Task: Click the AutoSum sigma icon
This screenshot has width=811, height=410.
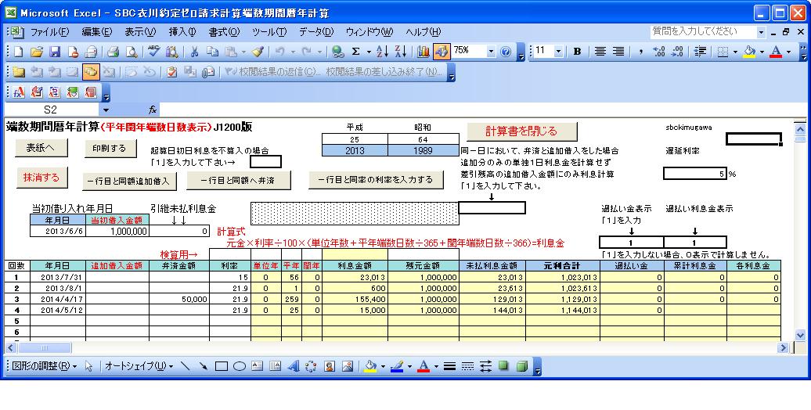Action: (356, 52)
